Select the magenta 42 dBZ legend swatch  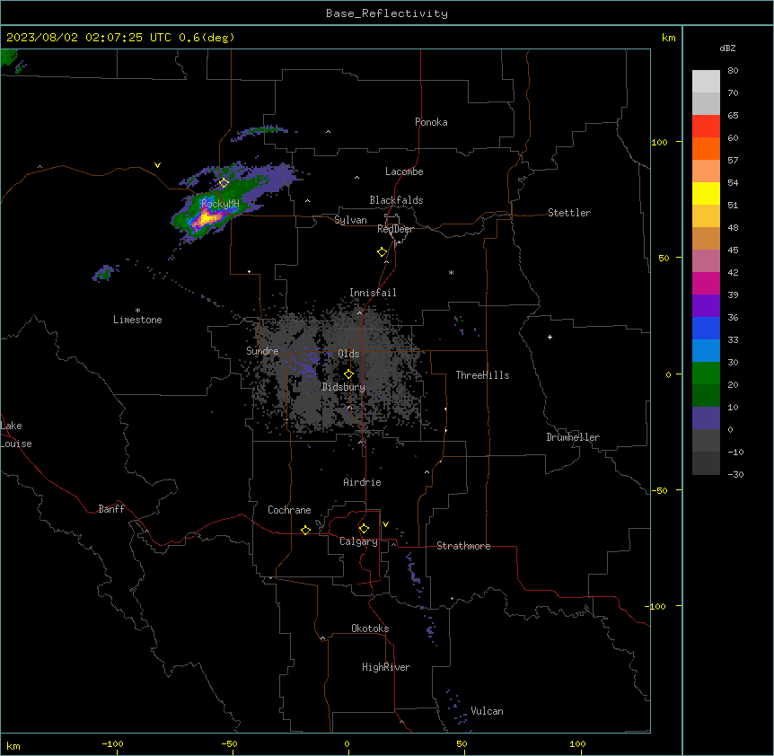click(x=706, y=283)
